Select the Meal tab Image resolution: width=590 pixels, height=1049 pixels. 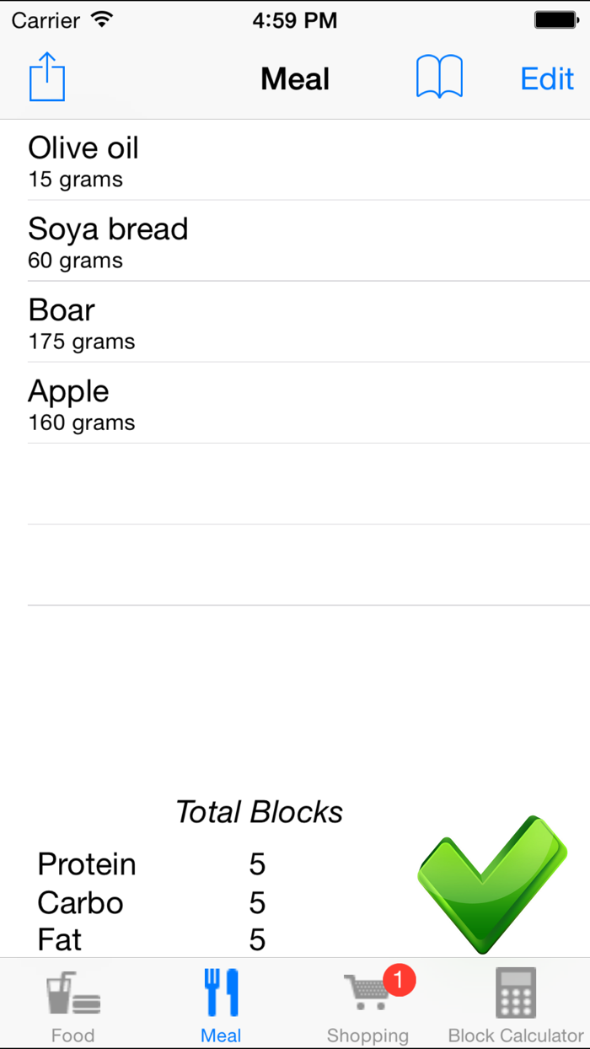click(221, 1003)
